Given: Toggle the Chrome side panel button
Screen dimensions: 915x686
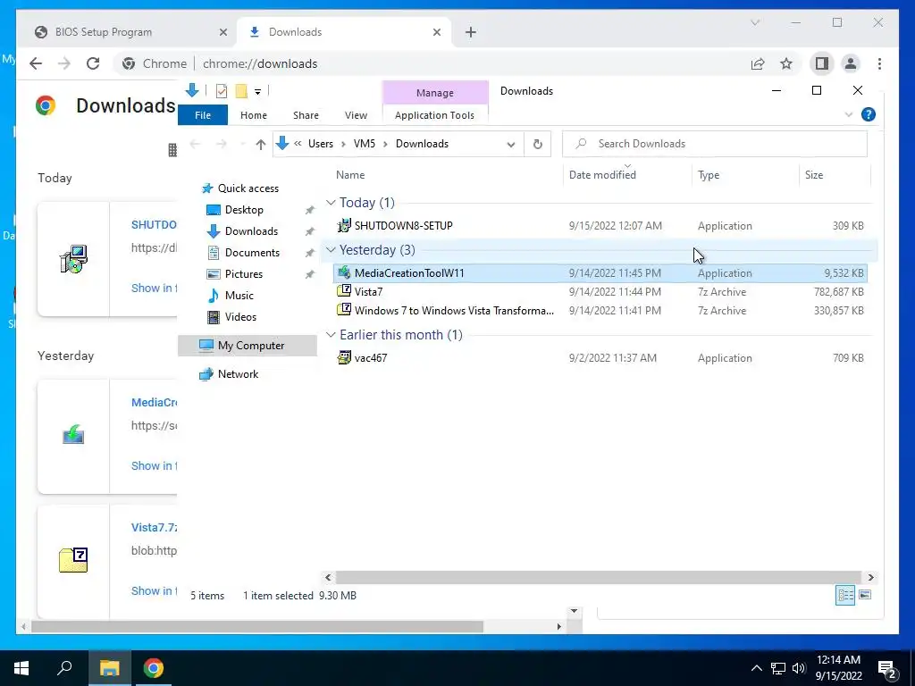Looking at the screenshot, I should point(822,63).
